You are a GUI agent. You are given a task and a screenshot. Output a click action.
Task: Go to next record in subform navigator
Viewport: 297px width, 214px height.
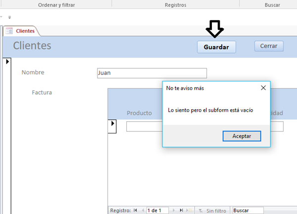click(x=174, y=210)
